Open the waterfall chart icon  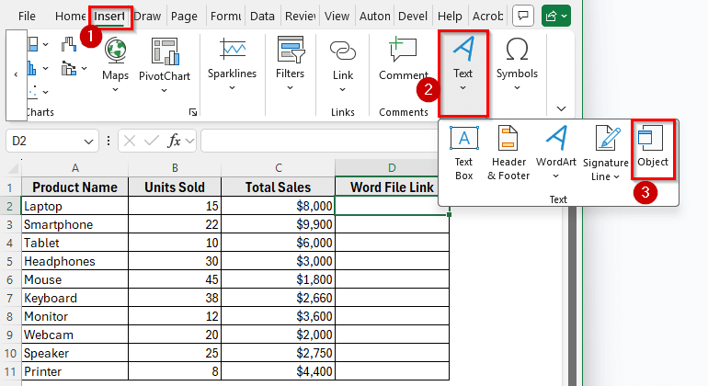pos(69,44)
